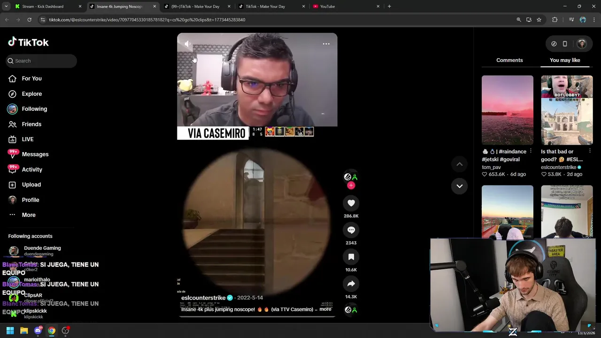This screenshot has width=601, height=338.
Task: Open the tab search dropdown arrow
Action: click(6, 7)
